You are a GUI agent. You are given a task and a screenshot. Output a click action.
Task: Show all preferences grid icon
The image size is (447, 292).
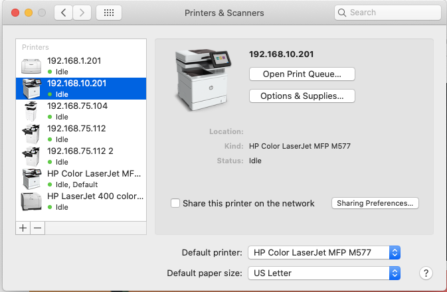click(x=108, y=13)
